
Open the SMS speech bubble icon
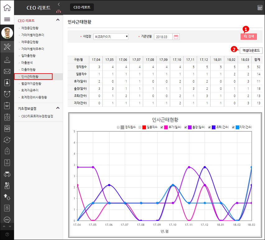coord(7,220)
